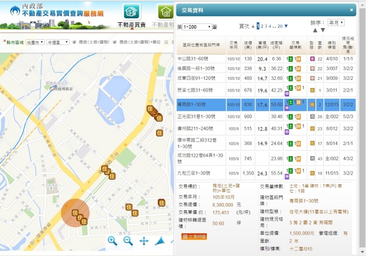Image resolution: width=366 pixels, height=256 pixels.
Task: Click the 住 type icon in 民溪七路31~60號 row
Action: 312,90
